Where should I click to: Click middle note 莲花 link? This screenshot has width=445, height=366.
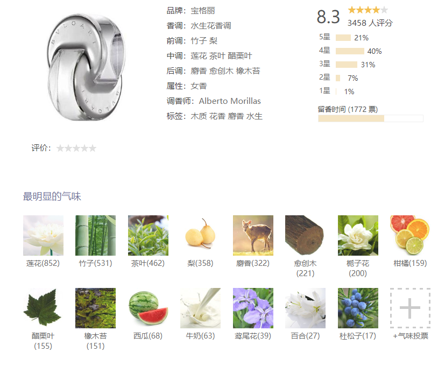tap(199, 56)
